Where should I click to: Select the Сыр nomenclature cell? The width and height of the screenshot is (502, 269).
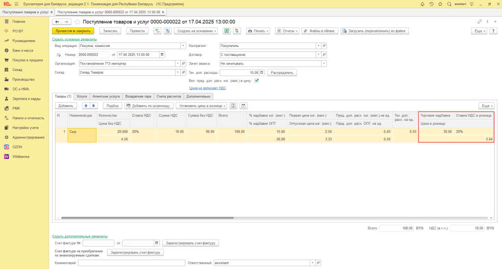pyautogui.click(x=82, y=135)
